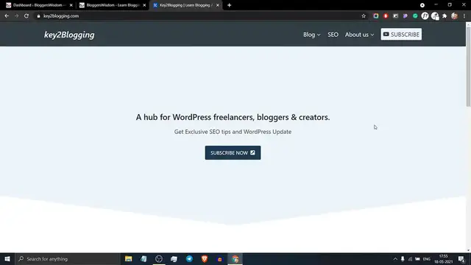
Task: Reload the key2blogging page
Action: (x=26, y=16)
